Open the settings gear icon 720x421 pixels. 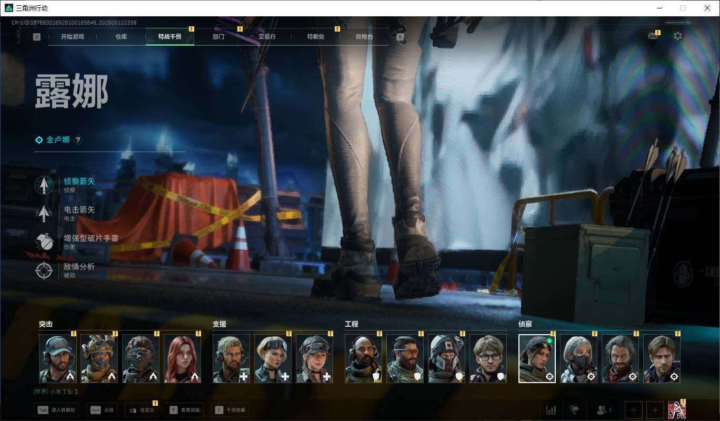point(678,36)
